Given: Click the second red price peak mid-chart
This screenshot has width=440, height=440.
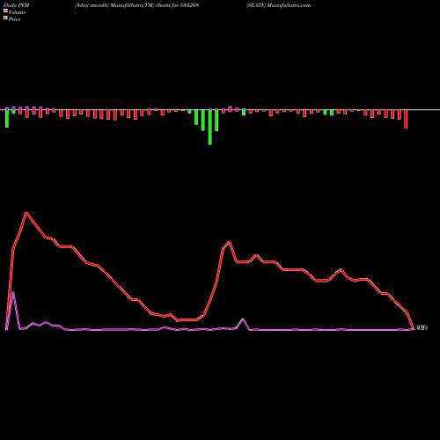Looking at the screenshot, I should (x=230, y=242).
